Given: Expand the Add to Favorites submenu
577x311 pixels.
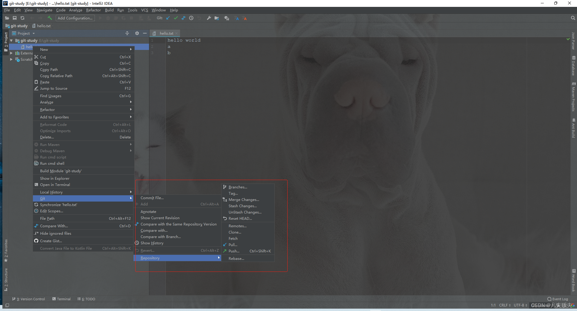Looking at the screenshot, I should [83, 117].
